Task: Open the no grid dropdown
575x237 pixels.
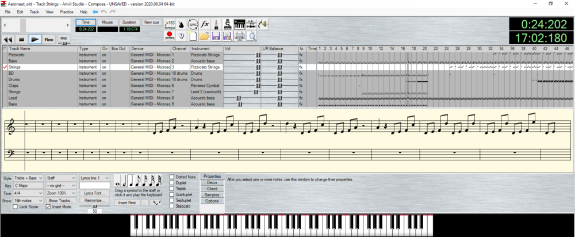Action: click(61, 186)
